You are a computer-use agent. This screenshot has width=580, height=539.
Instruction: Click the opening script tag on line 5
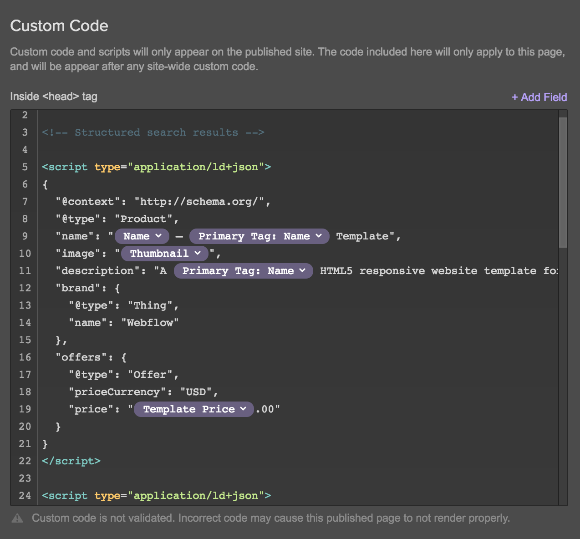[157, 167]
